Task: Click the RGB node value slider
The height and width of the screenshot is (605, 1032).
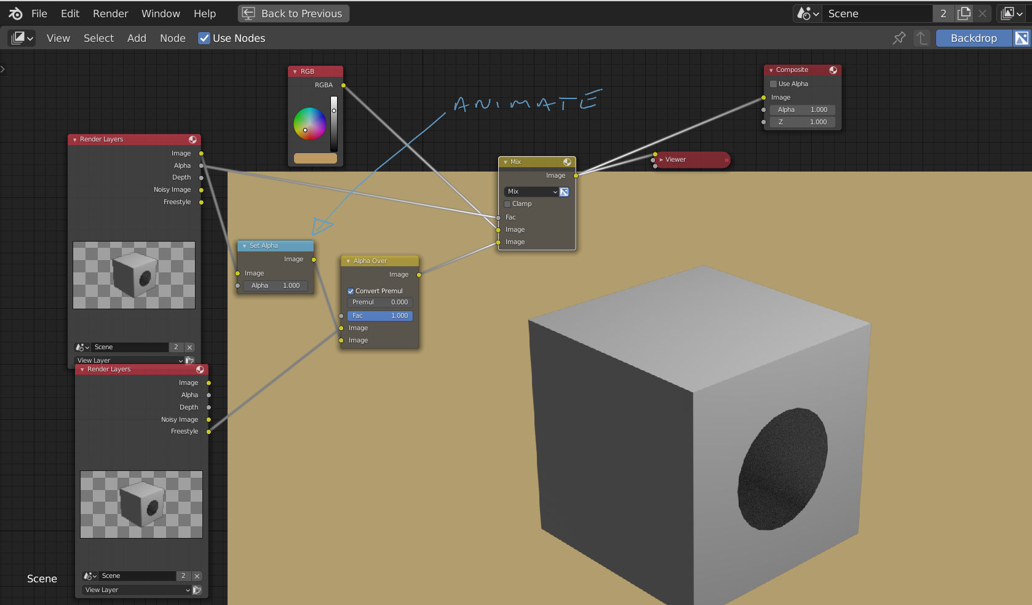Action: point(334,124)
